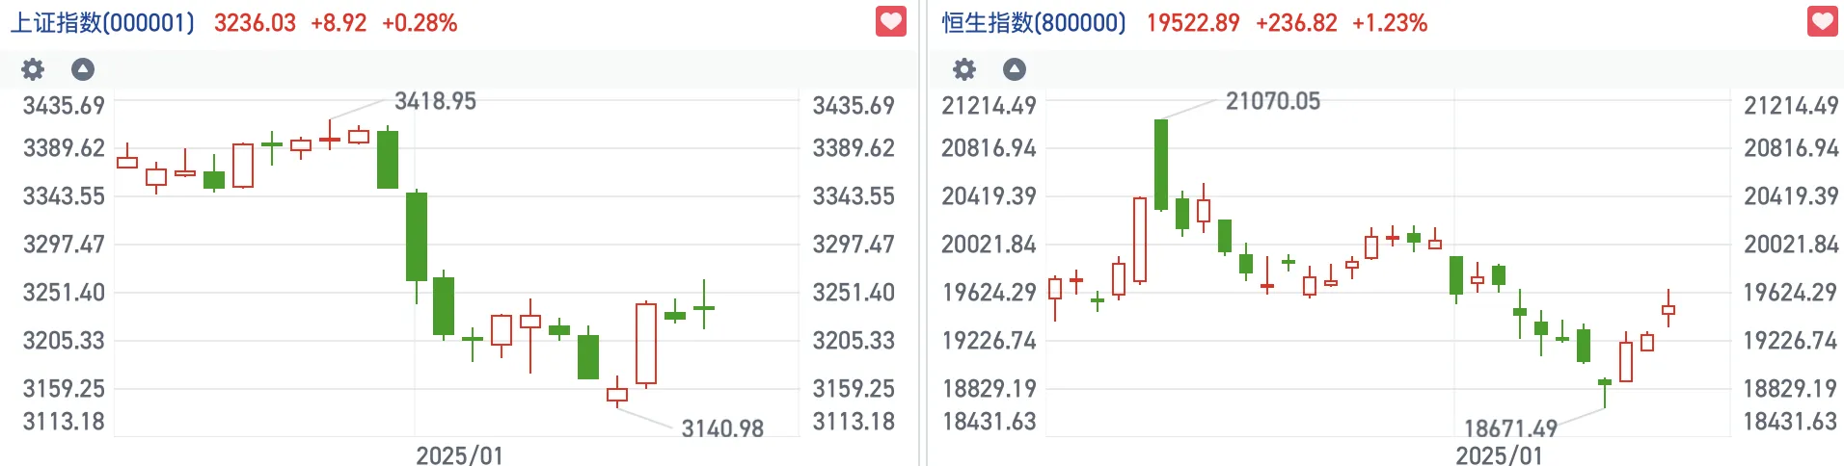1844x466 pixels.
Task: Click the 3140.98 low marker label
Action: click(x=722, y=428)
